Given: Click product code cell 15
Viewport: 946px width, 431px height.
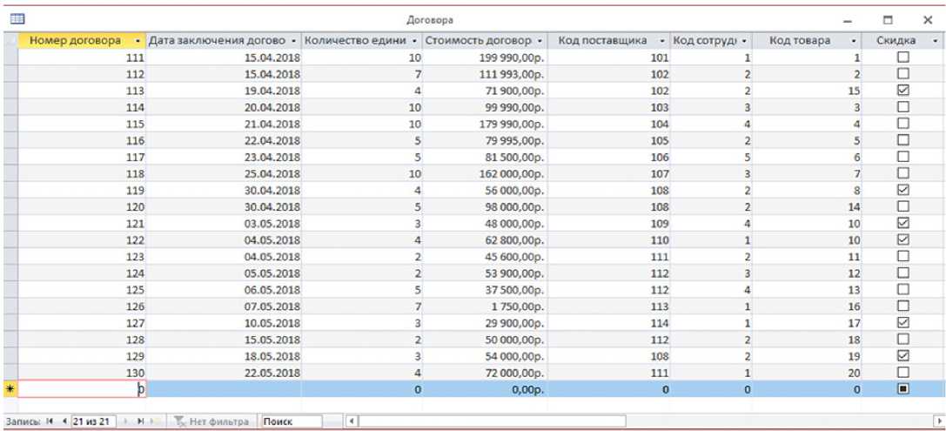Looking at the screenshot, I should tap(808, 91).
